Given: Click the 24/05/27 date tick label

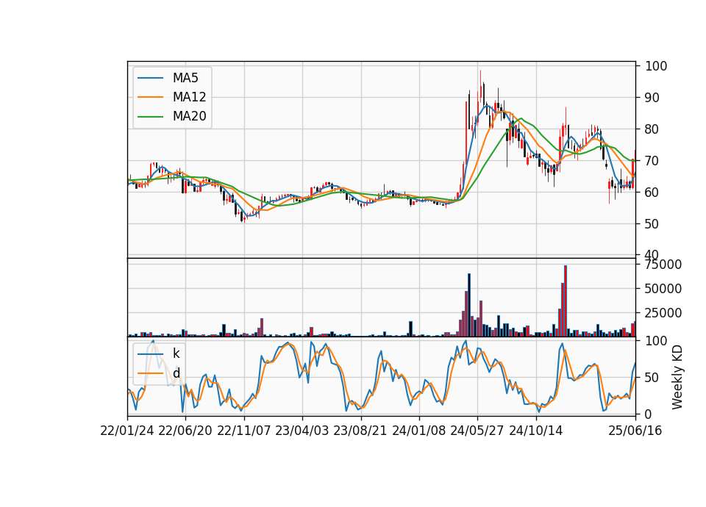Looking at the screenshot, I should tap(477, 431).
